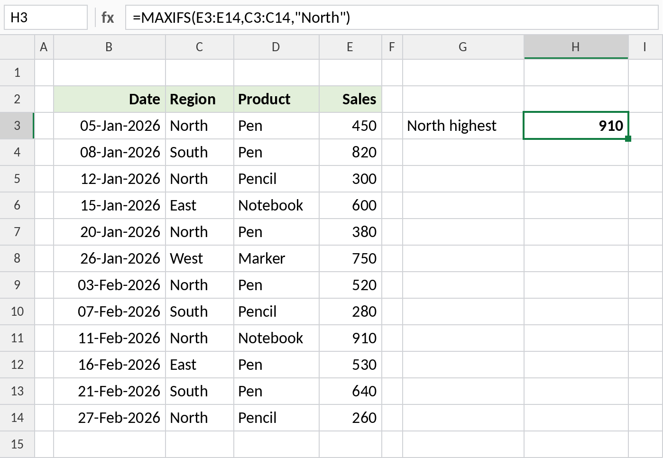Viewport: 663px width, 458px height.
Task: Select the cell with 08-Jan-2026
Action: [x=110, y=152]
